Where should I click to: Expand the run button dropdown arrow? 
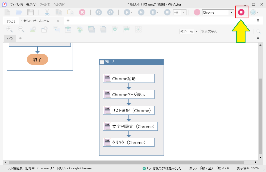point(131,13)
